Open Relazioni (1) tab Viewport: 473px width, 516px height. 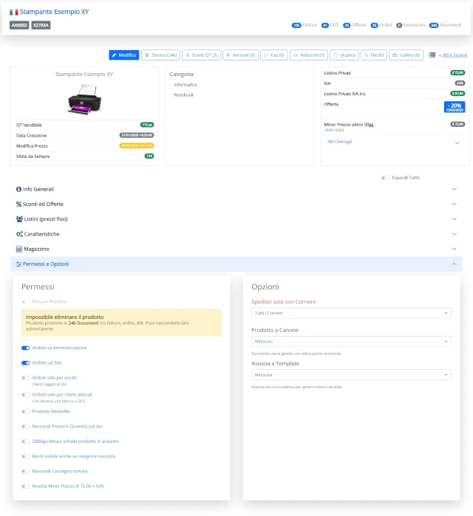pos(309,55)
